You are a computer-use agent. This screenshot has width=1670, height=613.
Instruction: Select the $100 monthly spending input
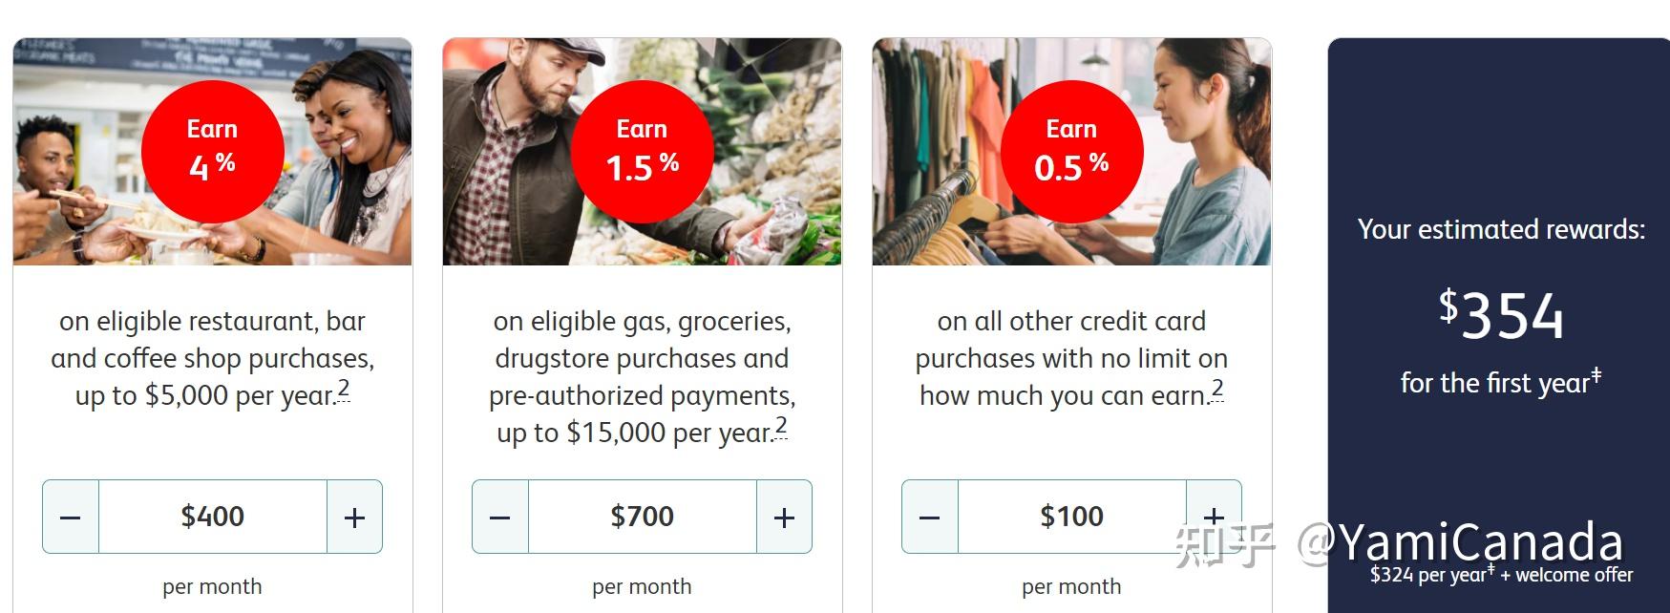click(x=1071, y=517)
